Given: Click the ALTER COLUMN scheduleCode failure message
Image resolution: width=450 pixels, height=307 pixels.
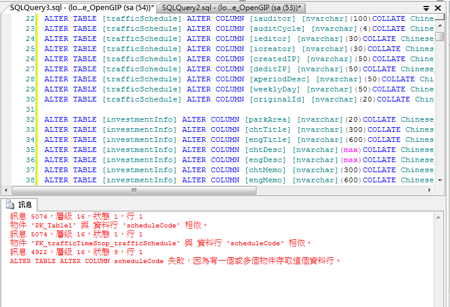Looking at the screenshot, I should (175, 261).
